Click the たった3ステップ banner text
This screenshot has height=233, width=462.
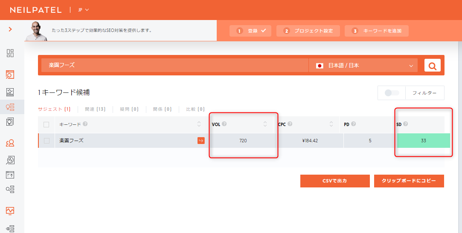coord(102,30)
